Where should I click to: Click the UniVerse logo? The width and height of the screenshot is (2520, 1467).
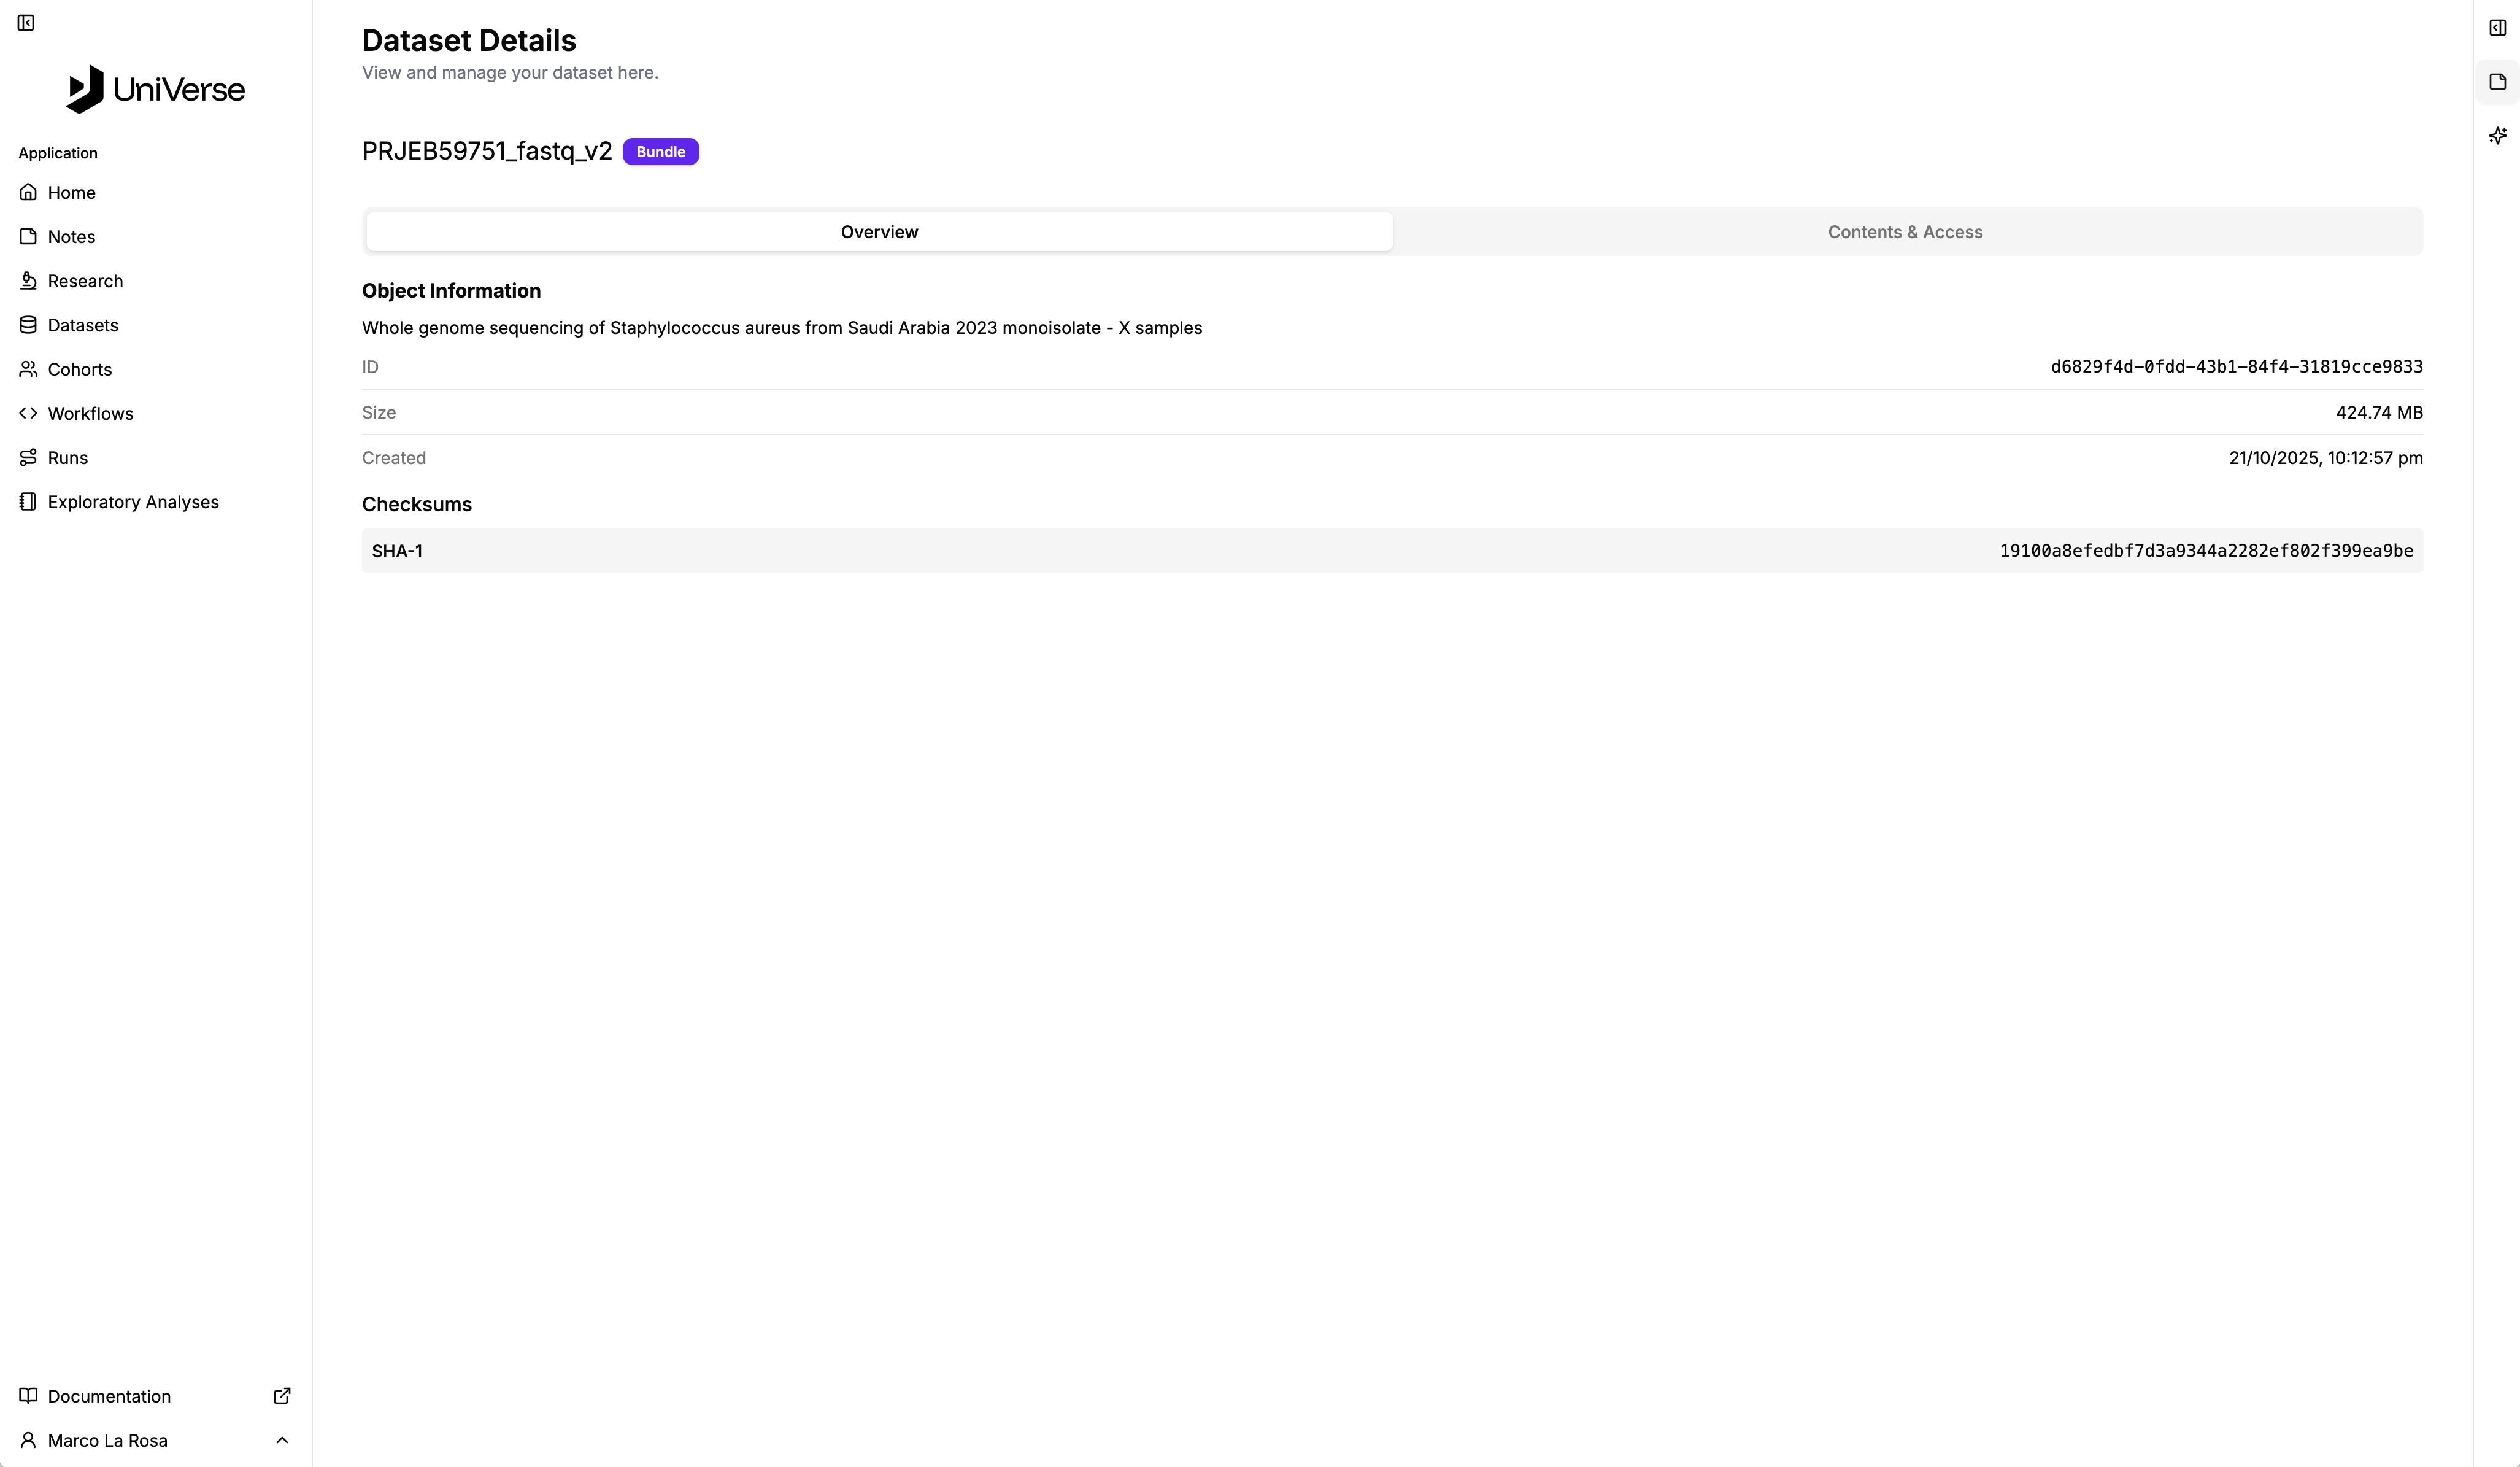click(x=155, y=89)
